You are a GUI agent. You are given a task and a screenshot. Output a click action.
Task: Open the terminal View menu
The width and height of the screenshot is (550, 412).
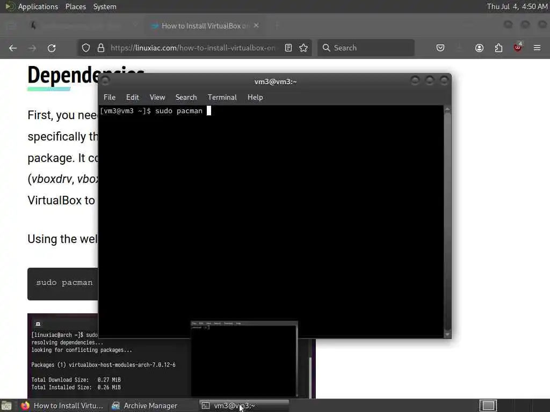click(157, 98)
